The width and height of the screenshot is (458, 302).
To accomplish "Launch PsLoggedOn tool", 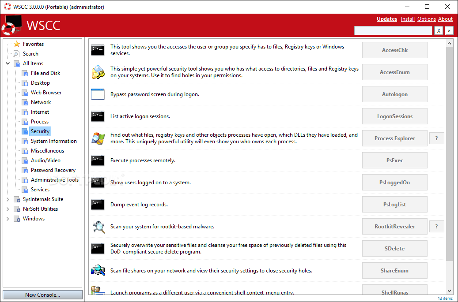I will pos(394,182).
